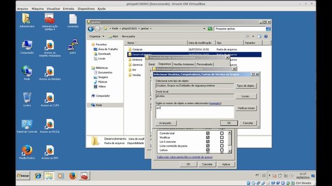Toggle Permitir for Listar conteúdo da pasta
The height and width of the screenshot is (186, 332).
(208, 146)
